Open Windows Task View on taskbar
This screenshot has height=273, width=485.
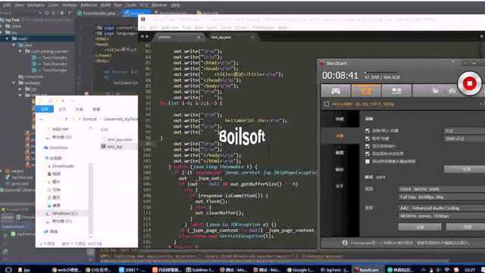pos(9,270)
